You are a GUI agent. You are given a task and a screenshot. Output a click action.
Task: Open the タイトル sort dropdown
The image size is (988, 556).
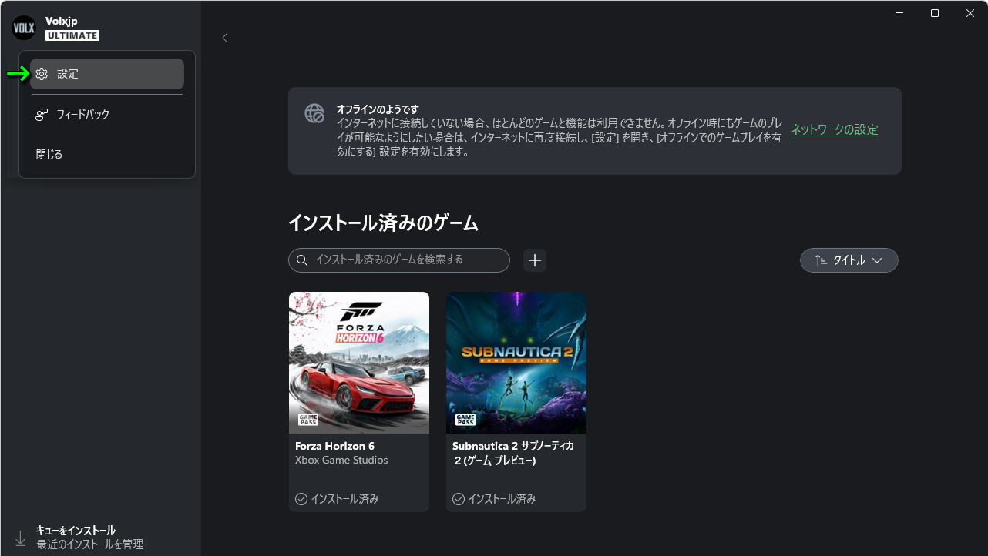coord(849,260)
